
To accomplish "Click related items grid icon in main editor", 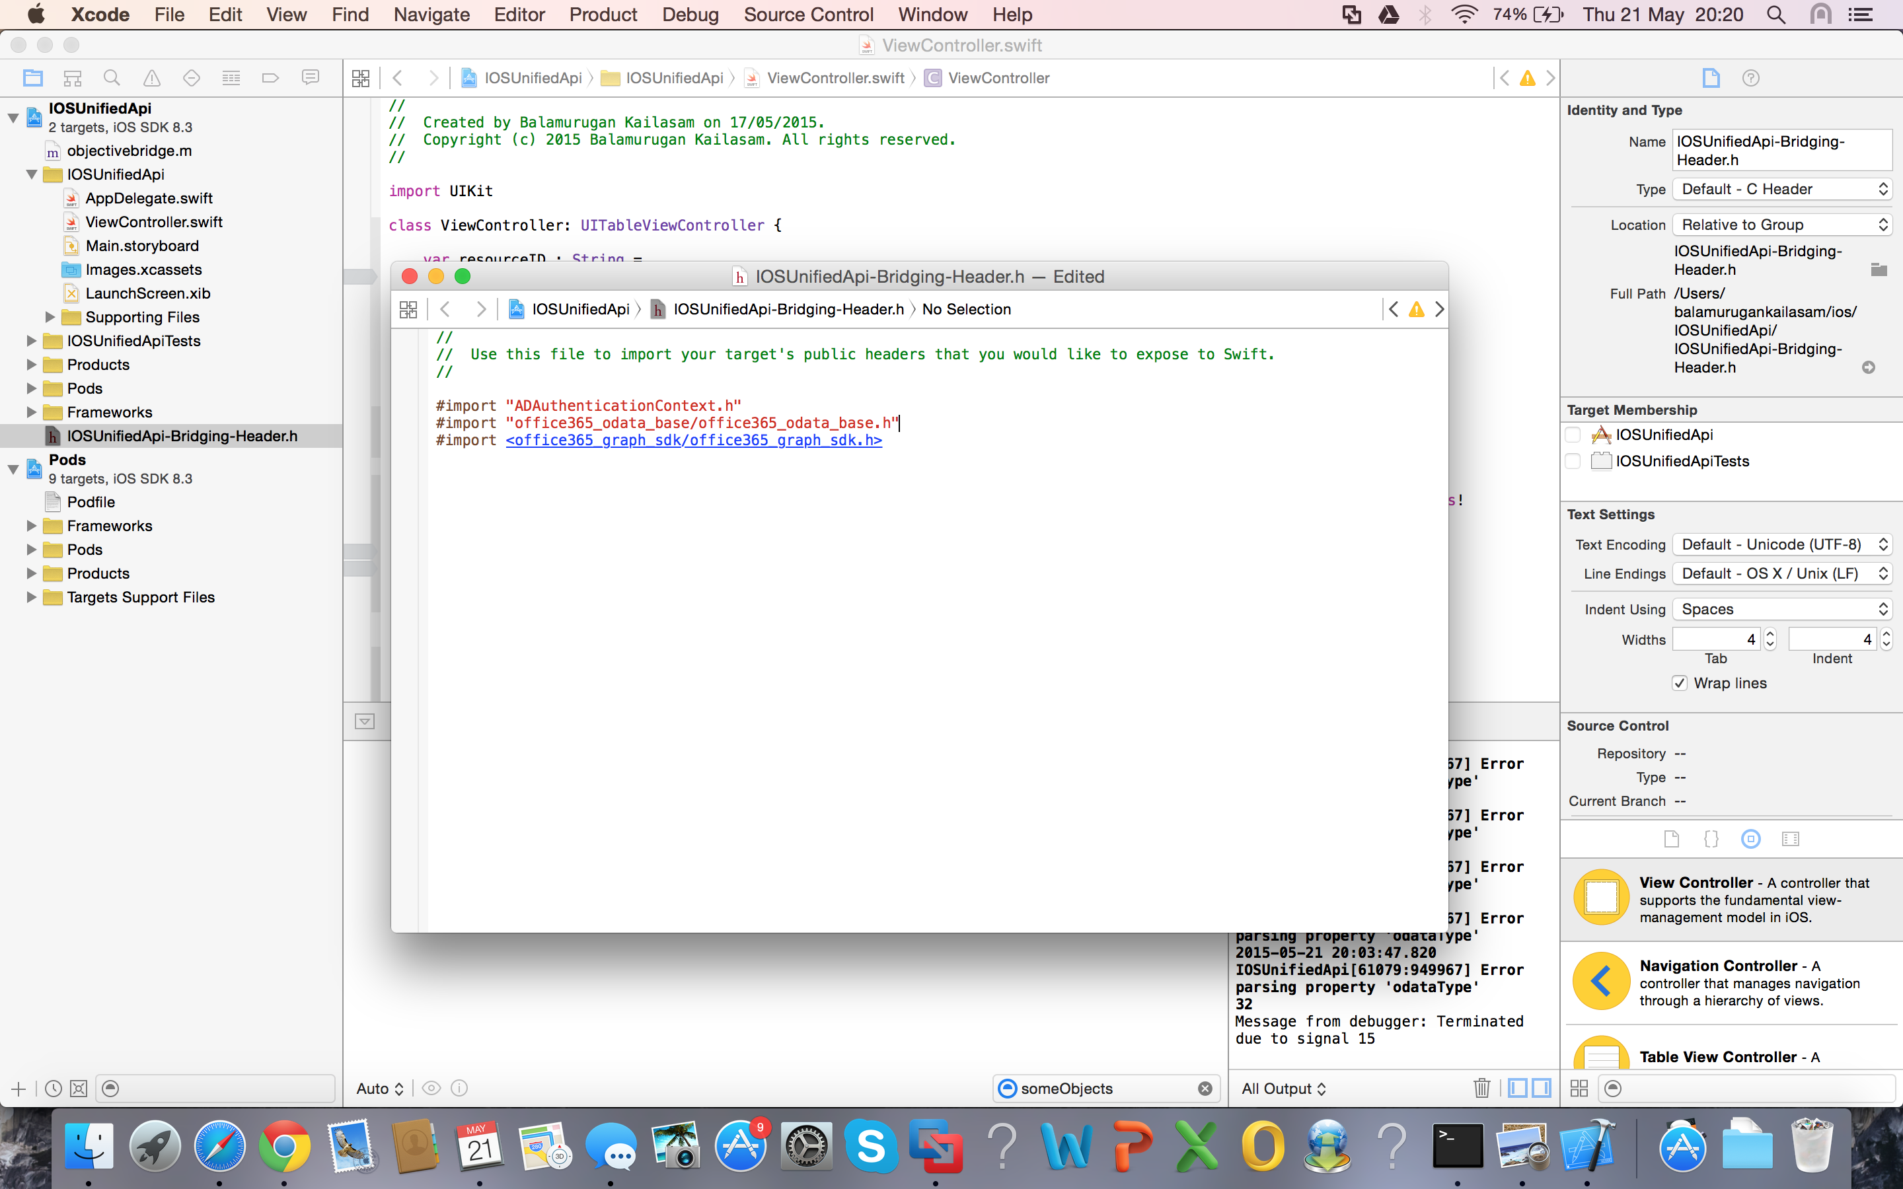I will pos(361,78).
